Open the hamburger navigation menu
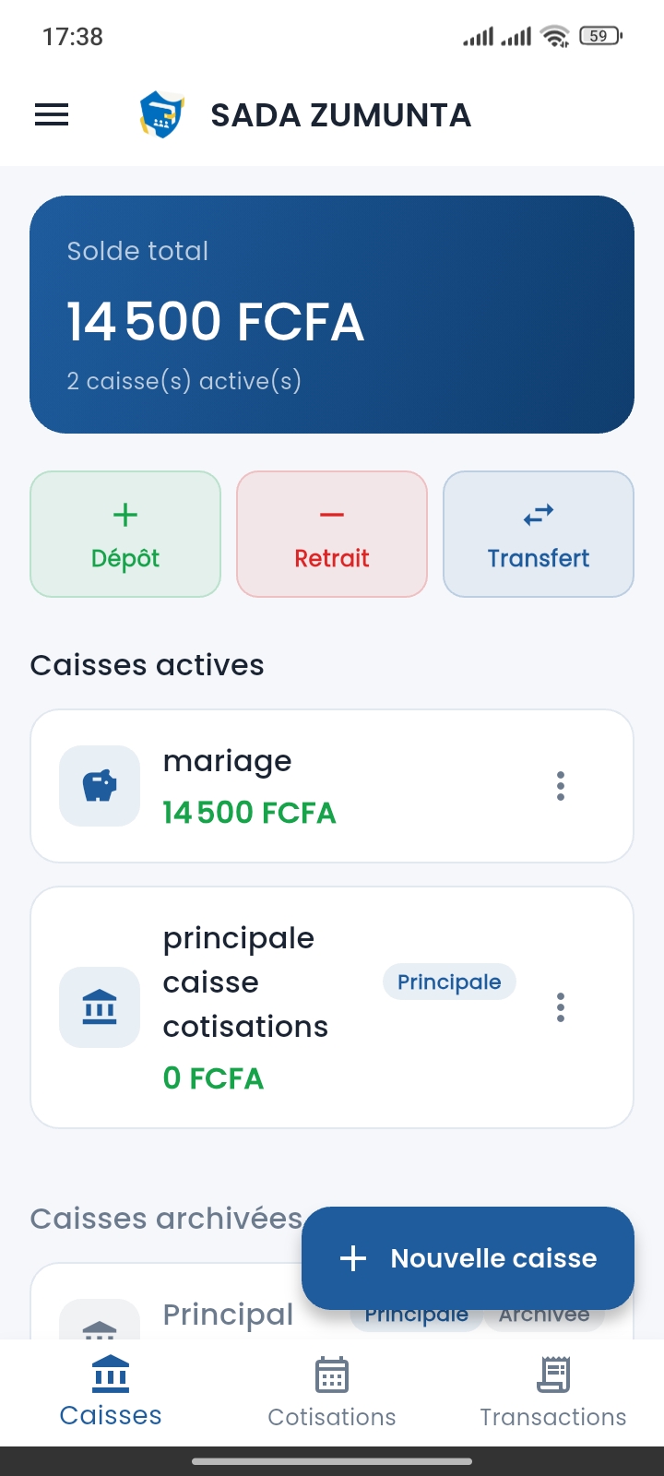Image resolution: width=664 pixels, height=1476 pixels. [x=52, y=115]
